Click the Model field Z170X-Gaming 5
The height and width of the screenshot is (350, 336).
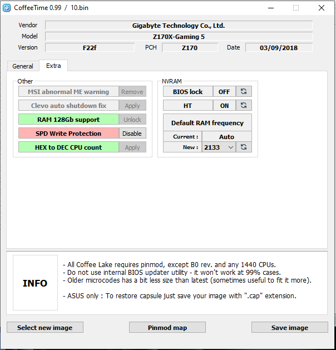point(179,37)
